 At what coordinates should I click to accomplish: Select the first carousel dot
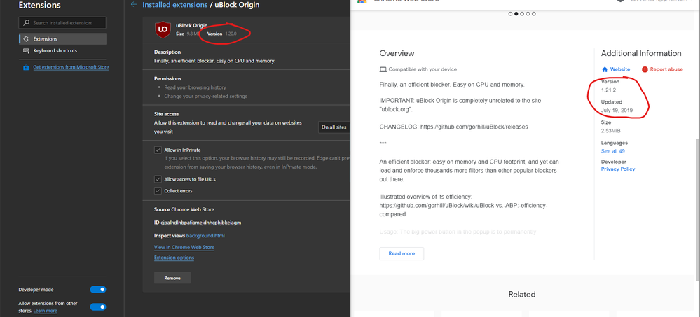point(510,14)
